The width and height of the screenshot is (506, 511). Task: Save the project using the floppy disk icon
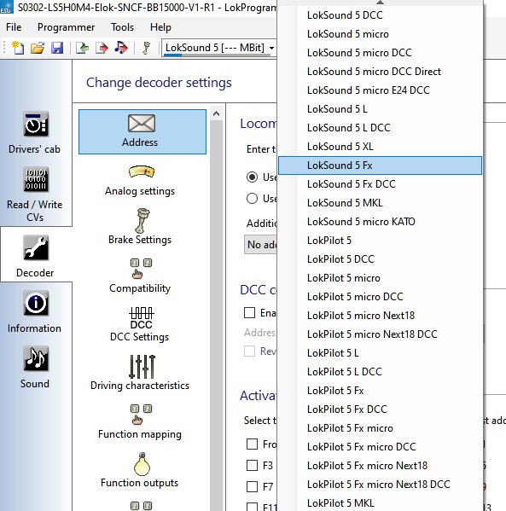pos(57,48)
